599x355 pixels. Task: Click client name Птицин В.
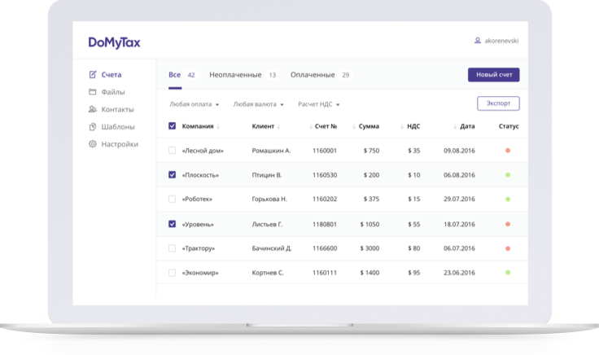267,175
